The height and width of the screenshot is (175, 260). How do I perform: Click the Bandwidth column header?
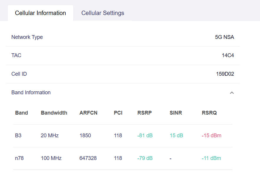54,113
